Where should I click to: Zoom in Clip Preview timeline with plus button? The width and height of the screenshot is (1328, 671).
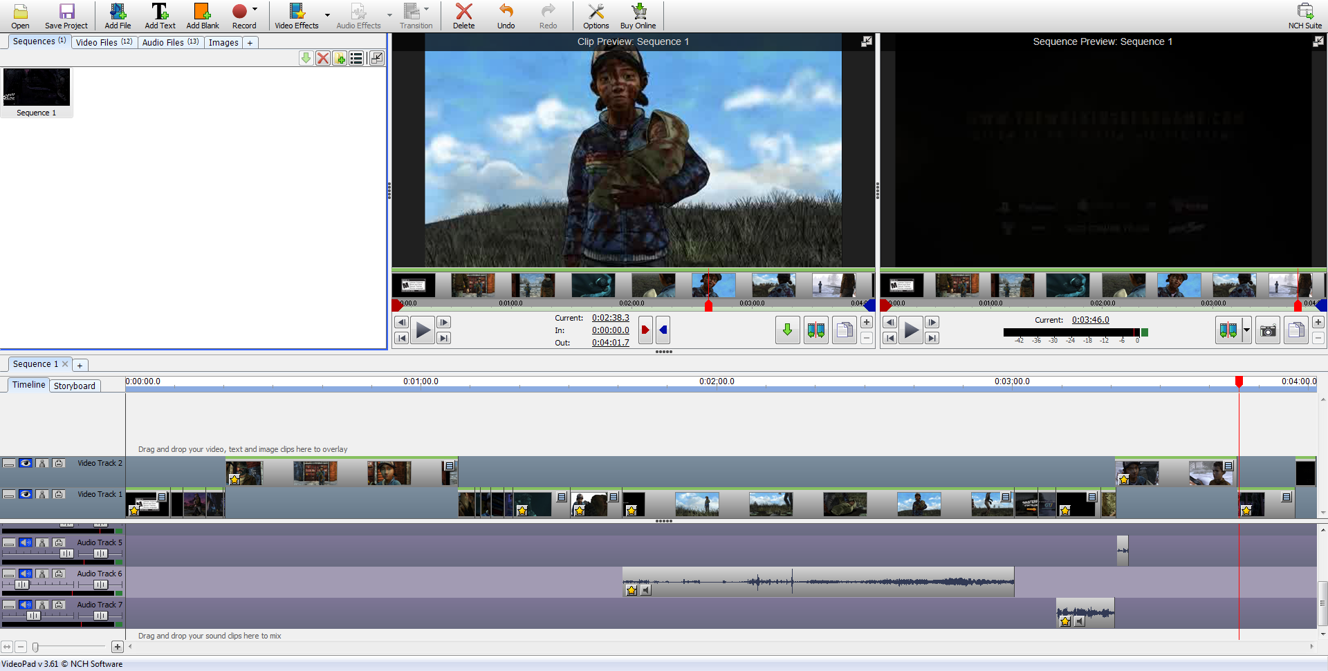867,322
